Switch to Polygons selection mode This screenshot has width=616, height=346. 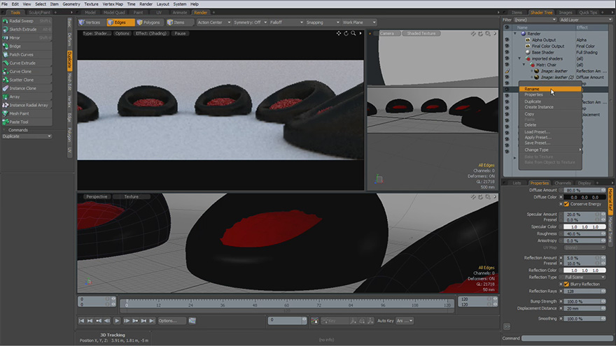pyautogui.click(x=150, y=22)
